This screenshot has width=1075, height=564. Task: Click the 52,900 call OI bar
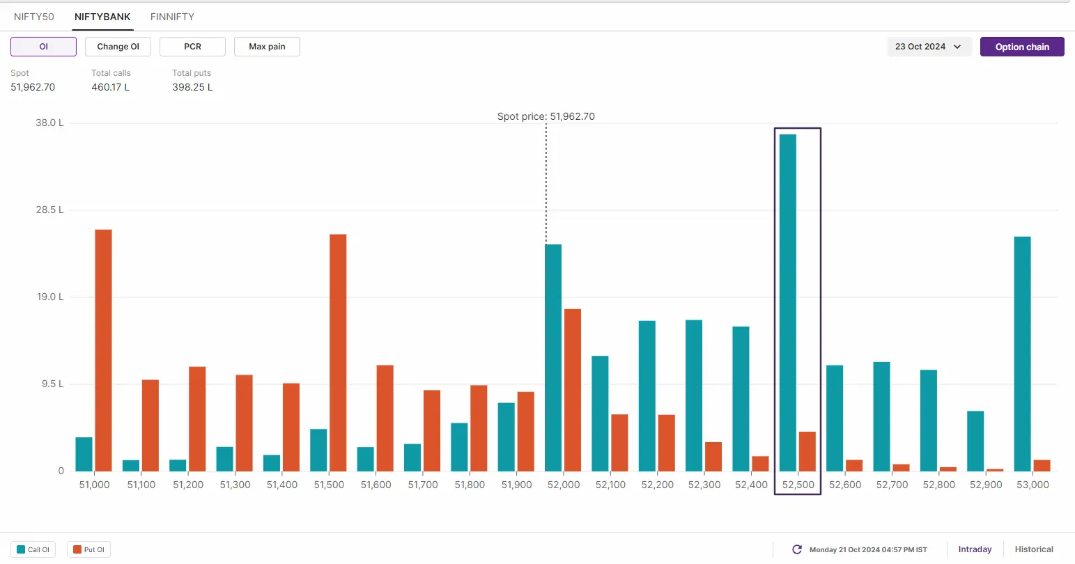tap(975, 441)
